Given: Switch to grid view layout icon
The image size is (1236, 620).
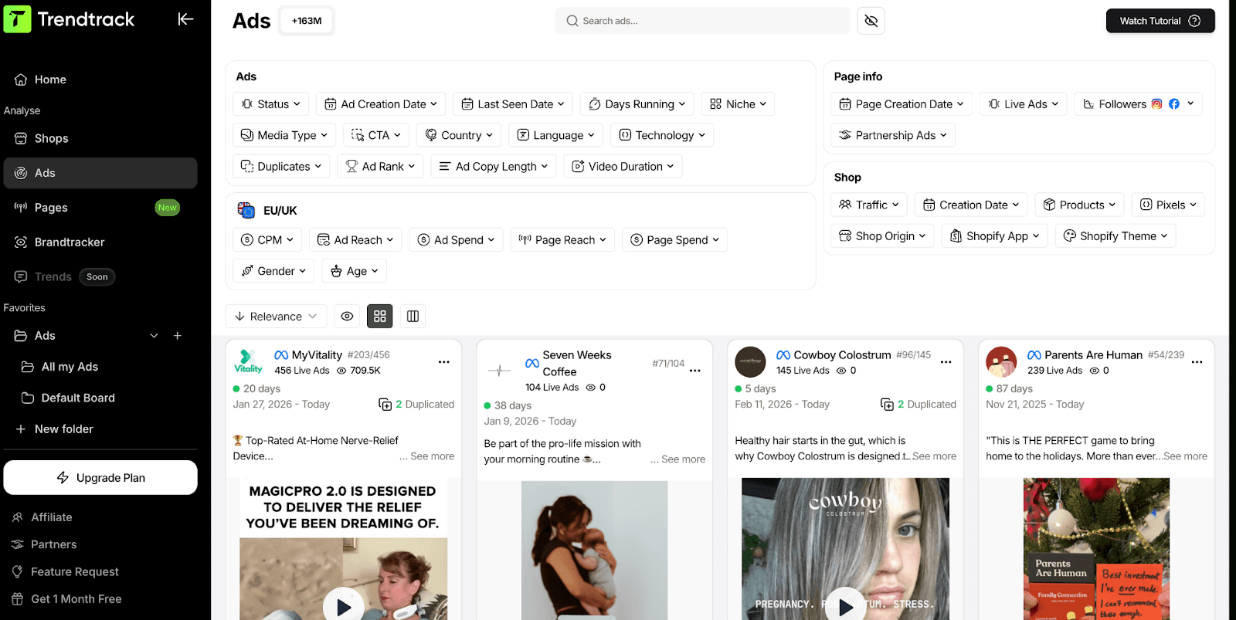Looking at the screenshot, I should [x=380, y=316].
